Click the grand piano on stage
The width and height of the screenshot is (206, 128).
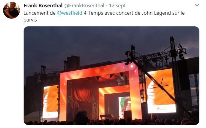pyautogui.click(x=107, y=116)
